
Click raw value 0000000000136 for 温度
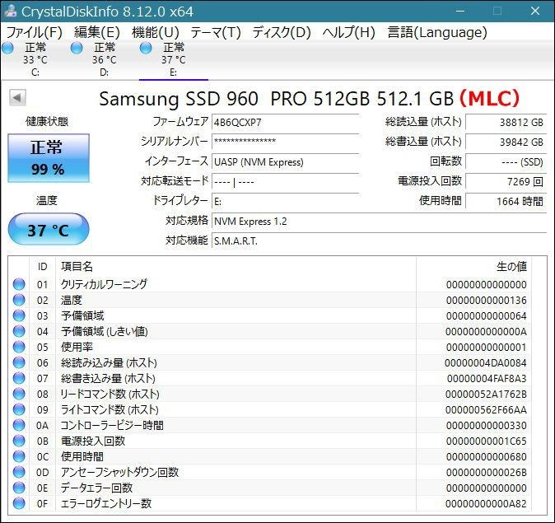[x=486, y=301]
